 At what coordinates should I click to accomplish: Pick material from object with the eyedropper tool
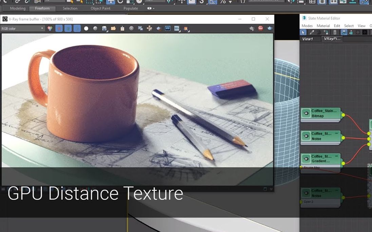(x=312, y=32)
